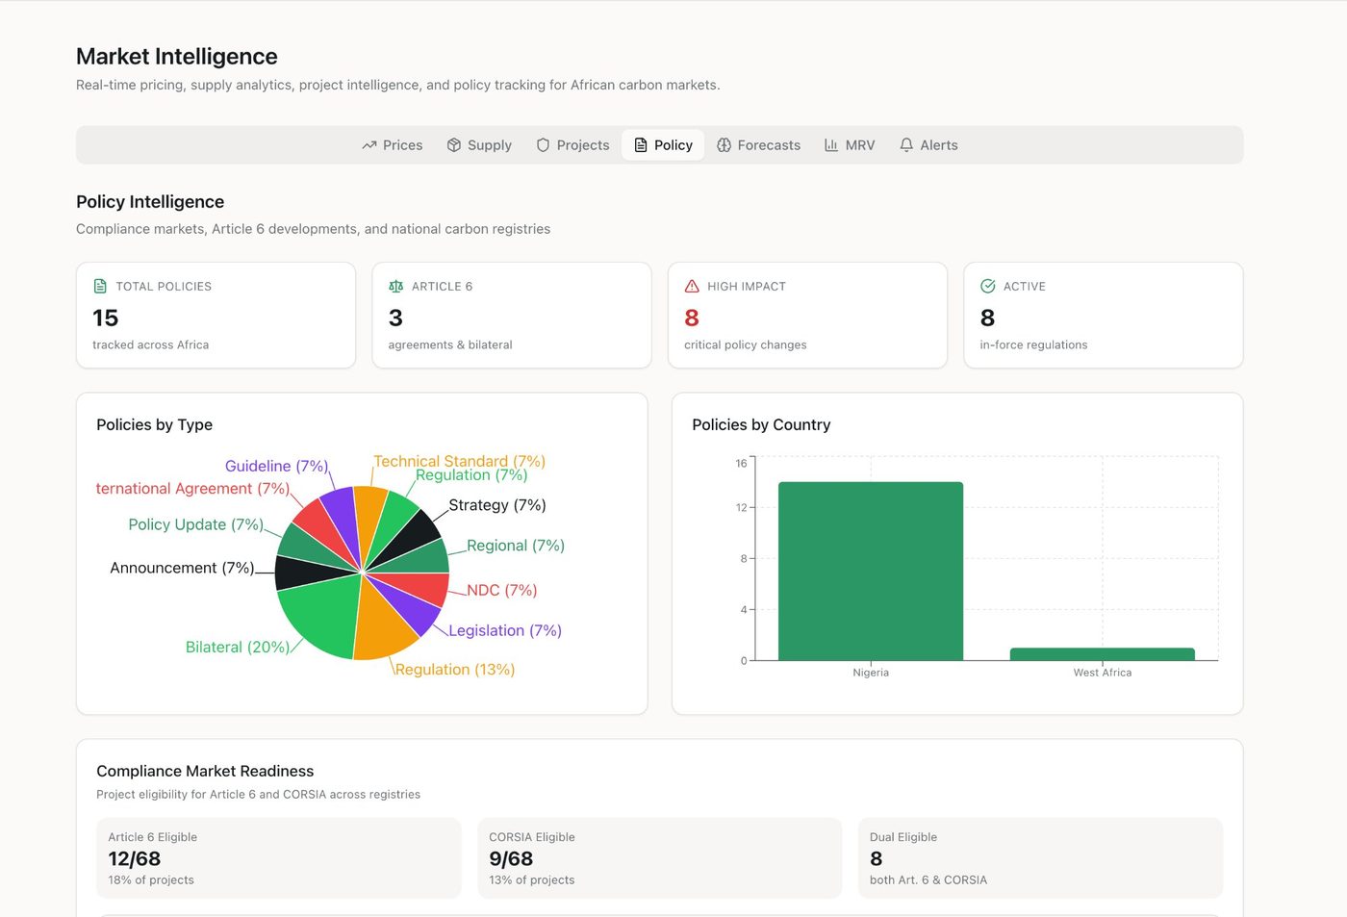Click the document icon beside Policy

tap(641, 145)
